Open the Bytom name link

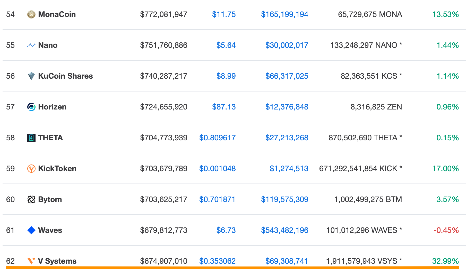tap(50, 199)
